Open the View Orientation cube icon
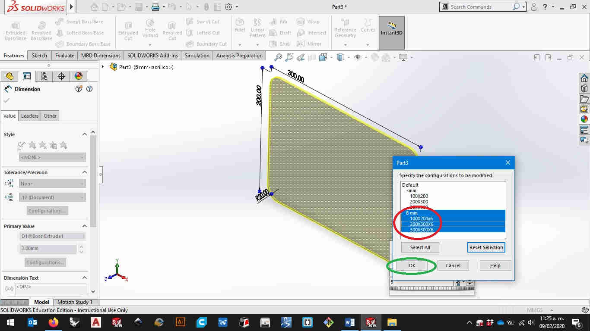The width and height of the screenshot is (590, 331). click(x=323, y=57)
